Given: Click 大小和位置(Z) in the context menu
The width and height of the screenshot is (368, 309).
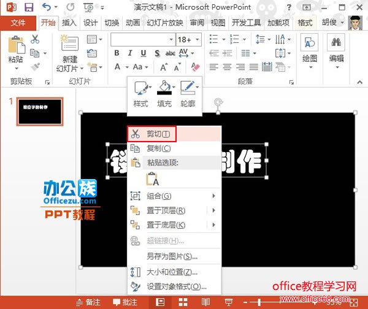Looking at the screenshot, I should point(174,272).
